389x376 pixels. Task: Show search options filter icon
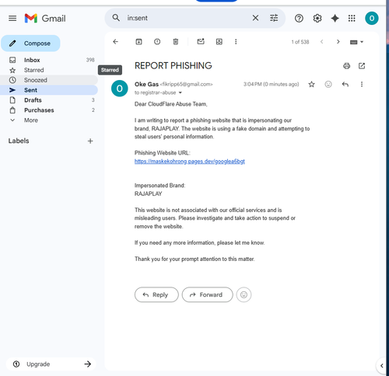click(x=274, y=18)
